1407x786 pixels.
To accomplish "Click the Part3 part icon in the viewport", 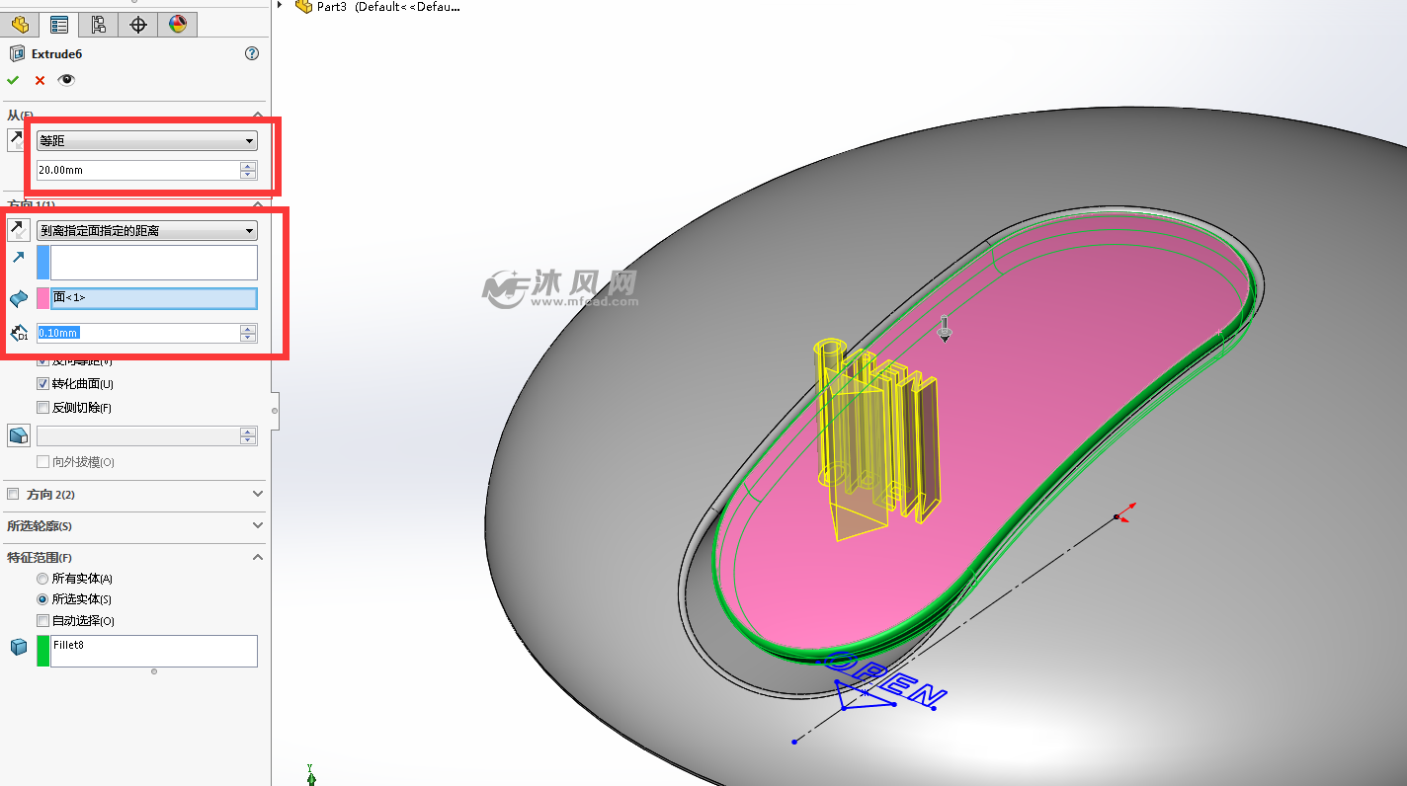I will 304,6.
